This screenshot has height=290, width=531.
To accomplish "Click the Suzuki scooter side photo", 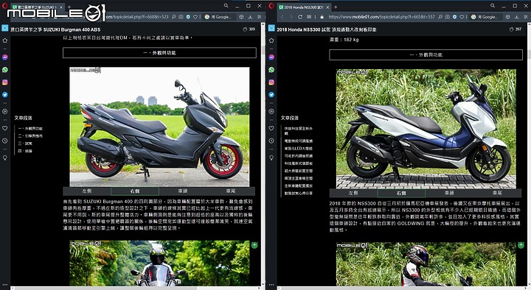I will (159, 127).
